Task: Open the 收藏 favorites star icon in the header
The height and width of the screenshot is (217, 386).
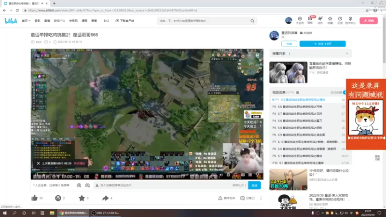Action: click(x=330, y=20)
